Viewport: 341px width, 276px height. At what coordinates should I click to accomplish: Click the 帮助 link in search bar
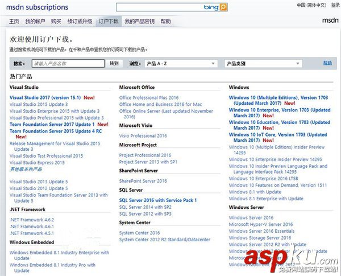tap(327, 63)
